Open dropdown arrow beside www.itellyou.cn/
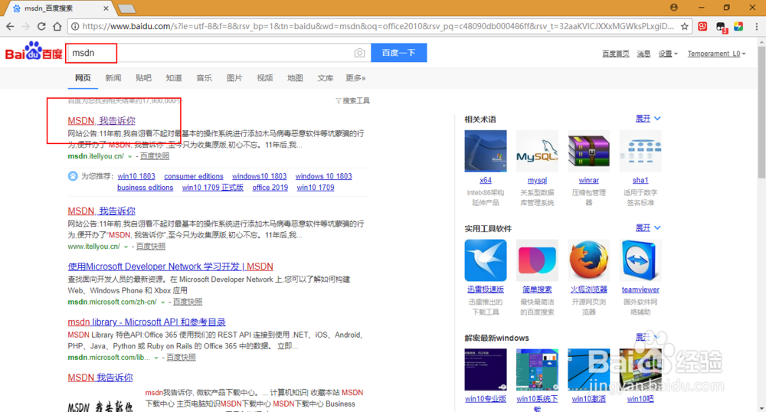766x412 pixels. [126, 247]
